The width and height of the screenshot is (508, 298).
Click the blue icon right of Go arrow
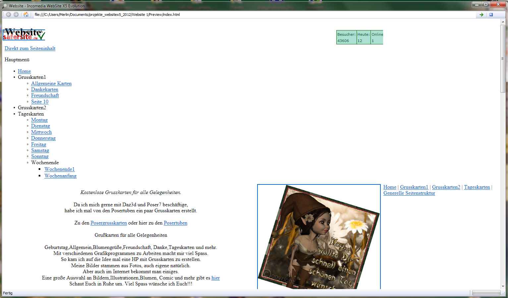coord(491,15)
